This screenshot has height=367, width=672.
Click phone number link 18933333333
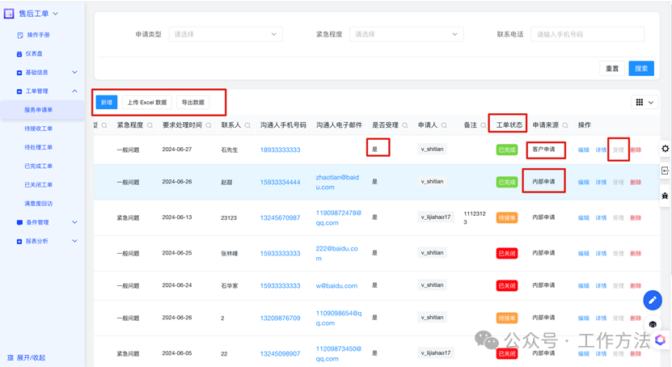280,150
